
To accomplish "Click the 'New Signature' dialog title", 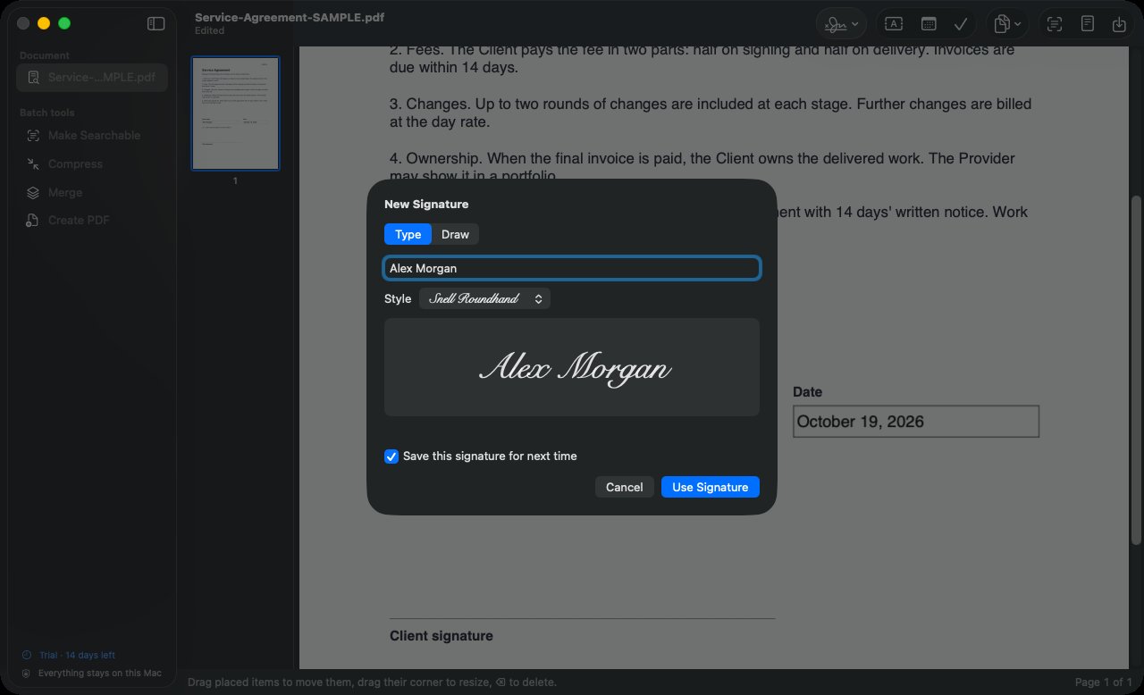I will click(426, 205).
